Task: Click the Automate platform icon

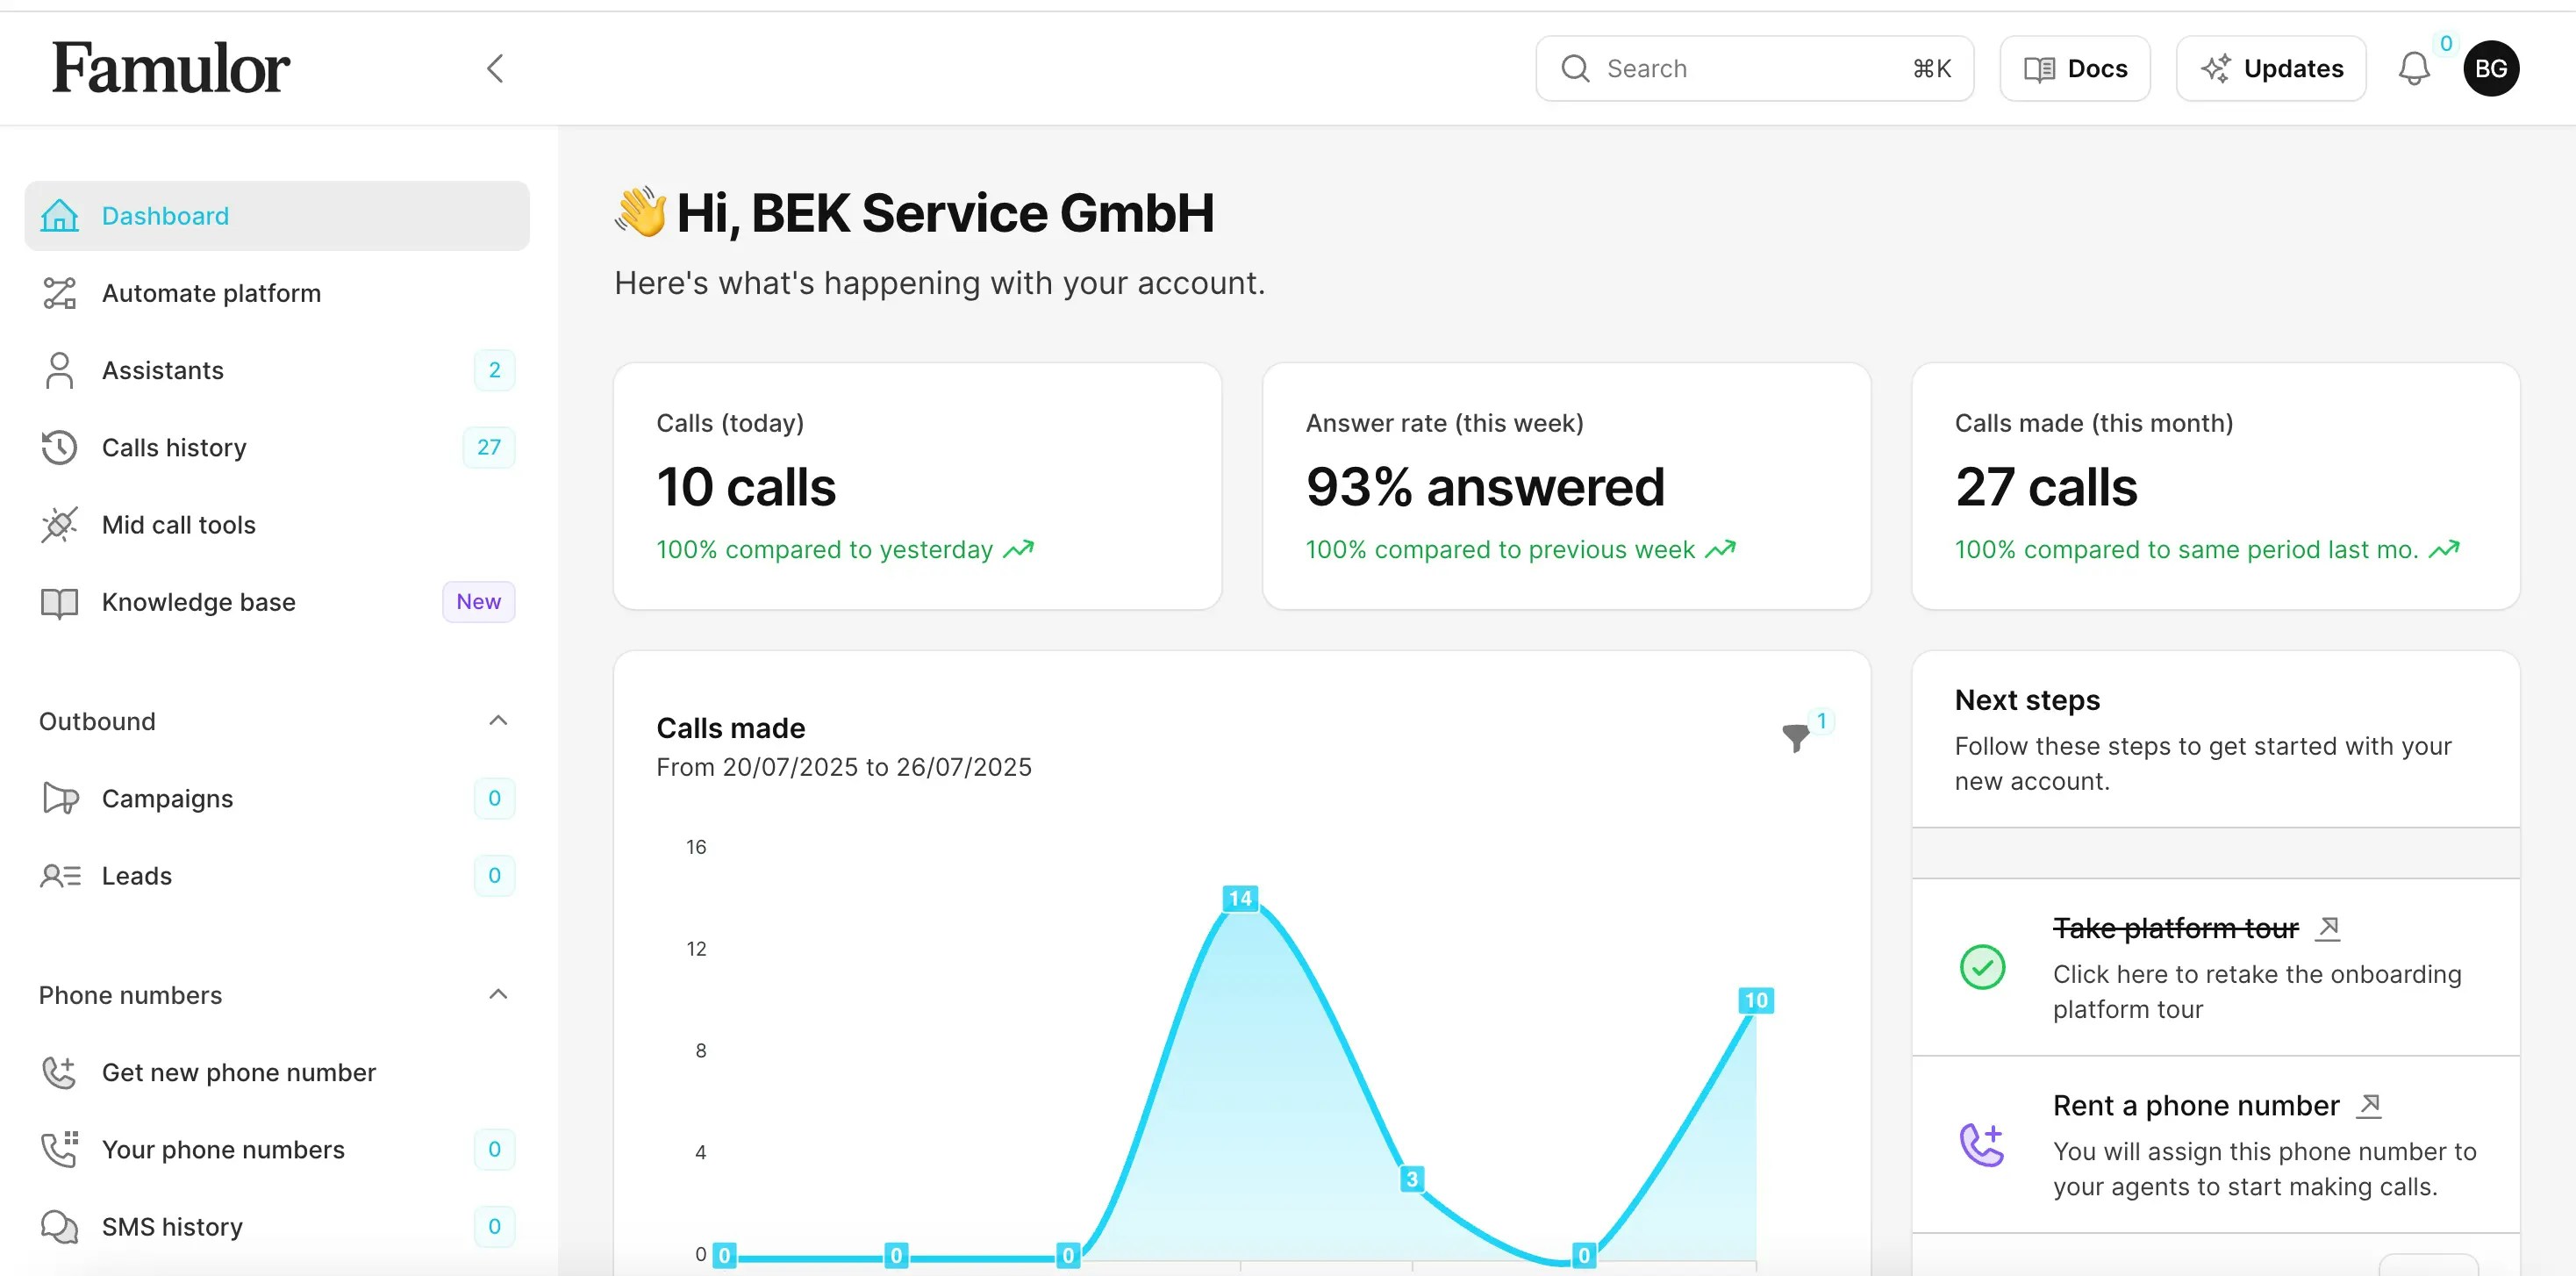Action: tap(60, 293)
